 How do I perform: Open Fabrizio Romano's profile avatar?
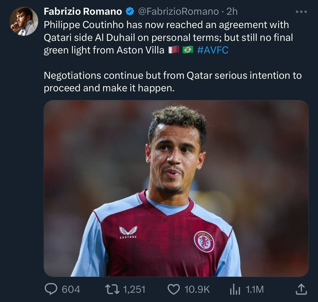pos(24,21)
